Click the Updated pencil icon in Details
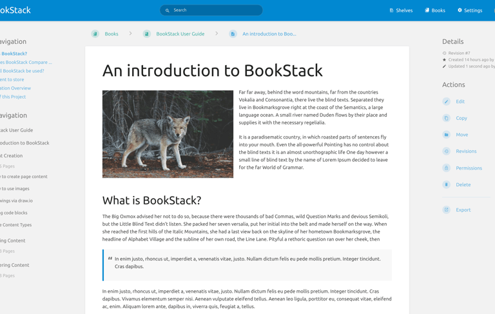This screenshot has height=314, width=495. tap(444, 66)
